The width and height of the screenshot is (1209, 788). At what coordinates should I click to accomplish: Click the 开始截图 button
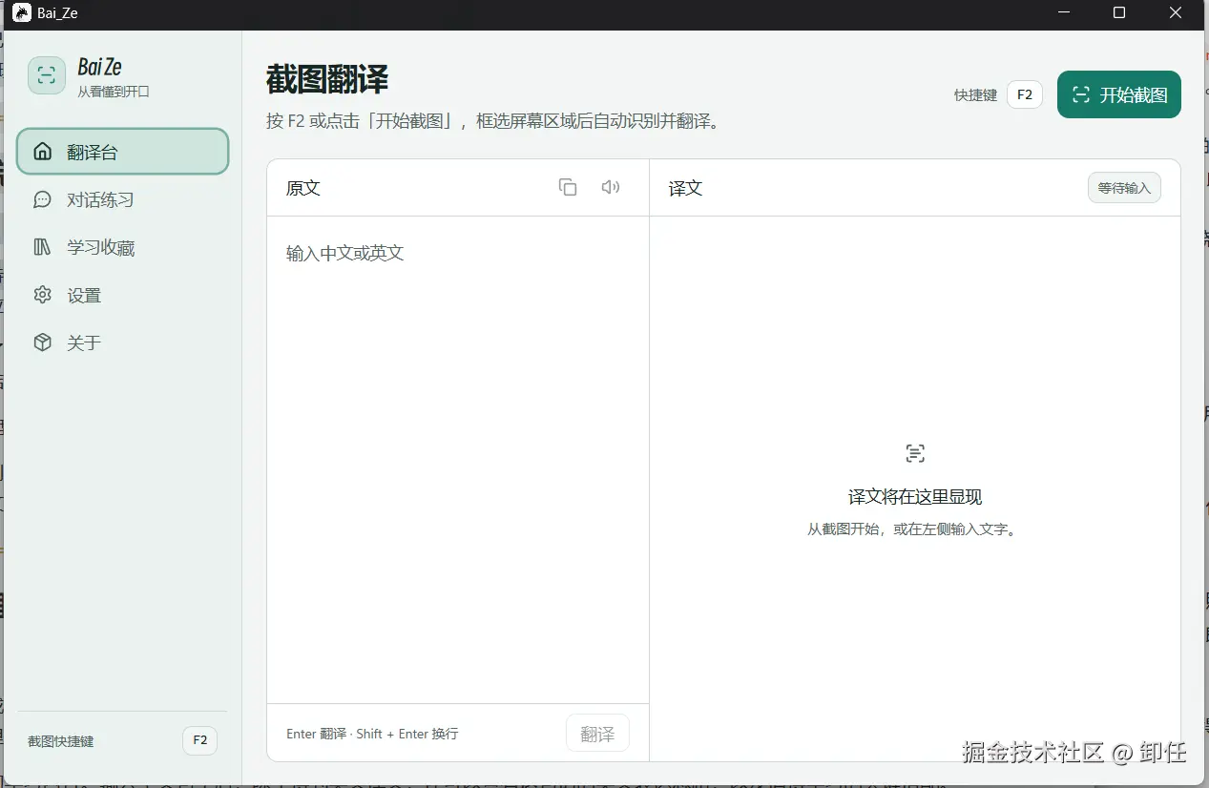(x=1119, y=94)
